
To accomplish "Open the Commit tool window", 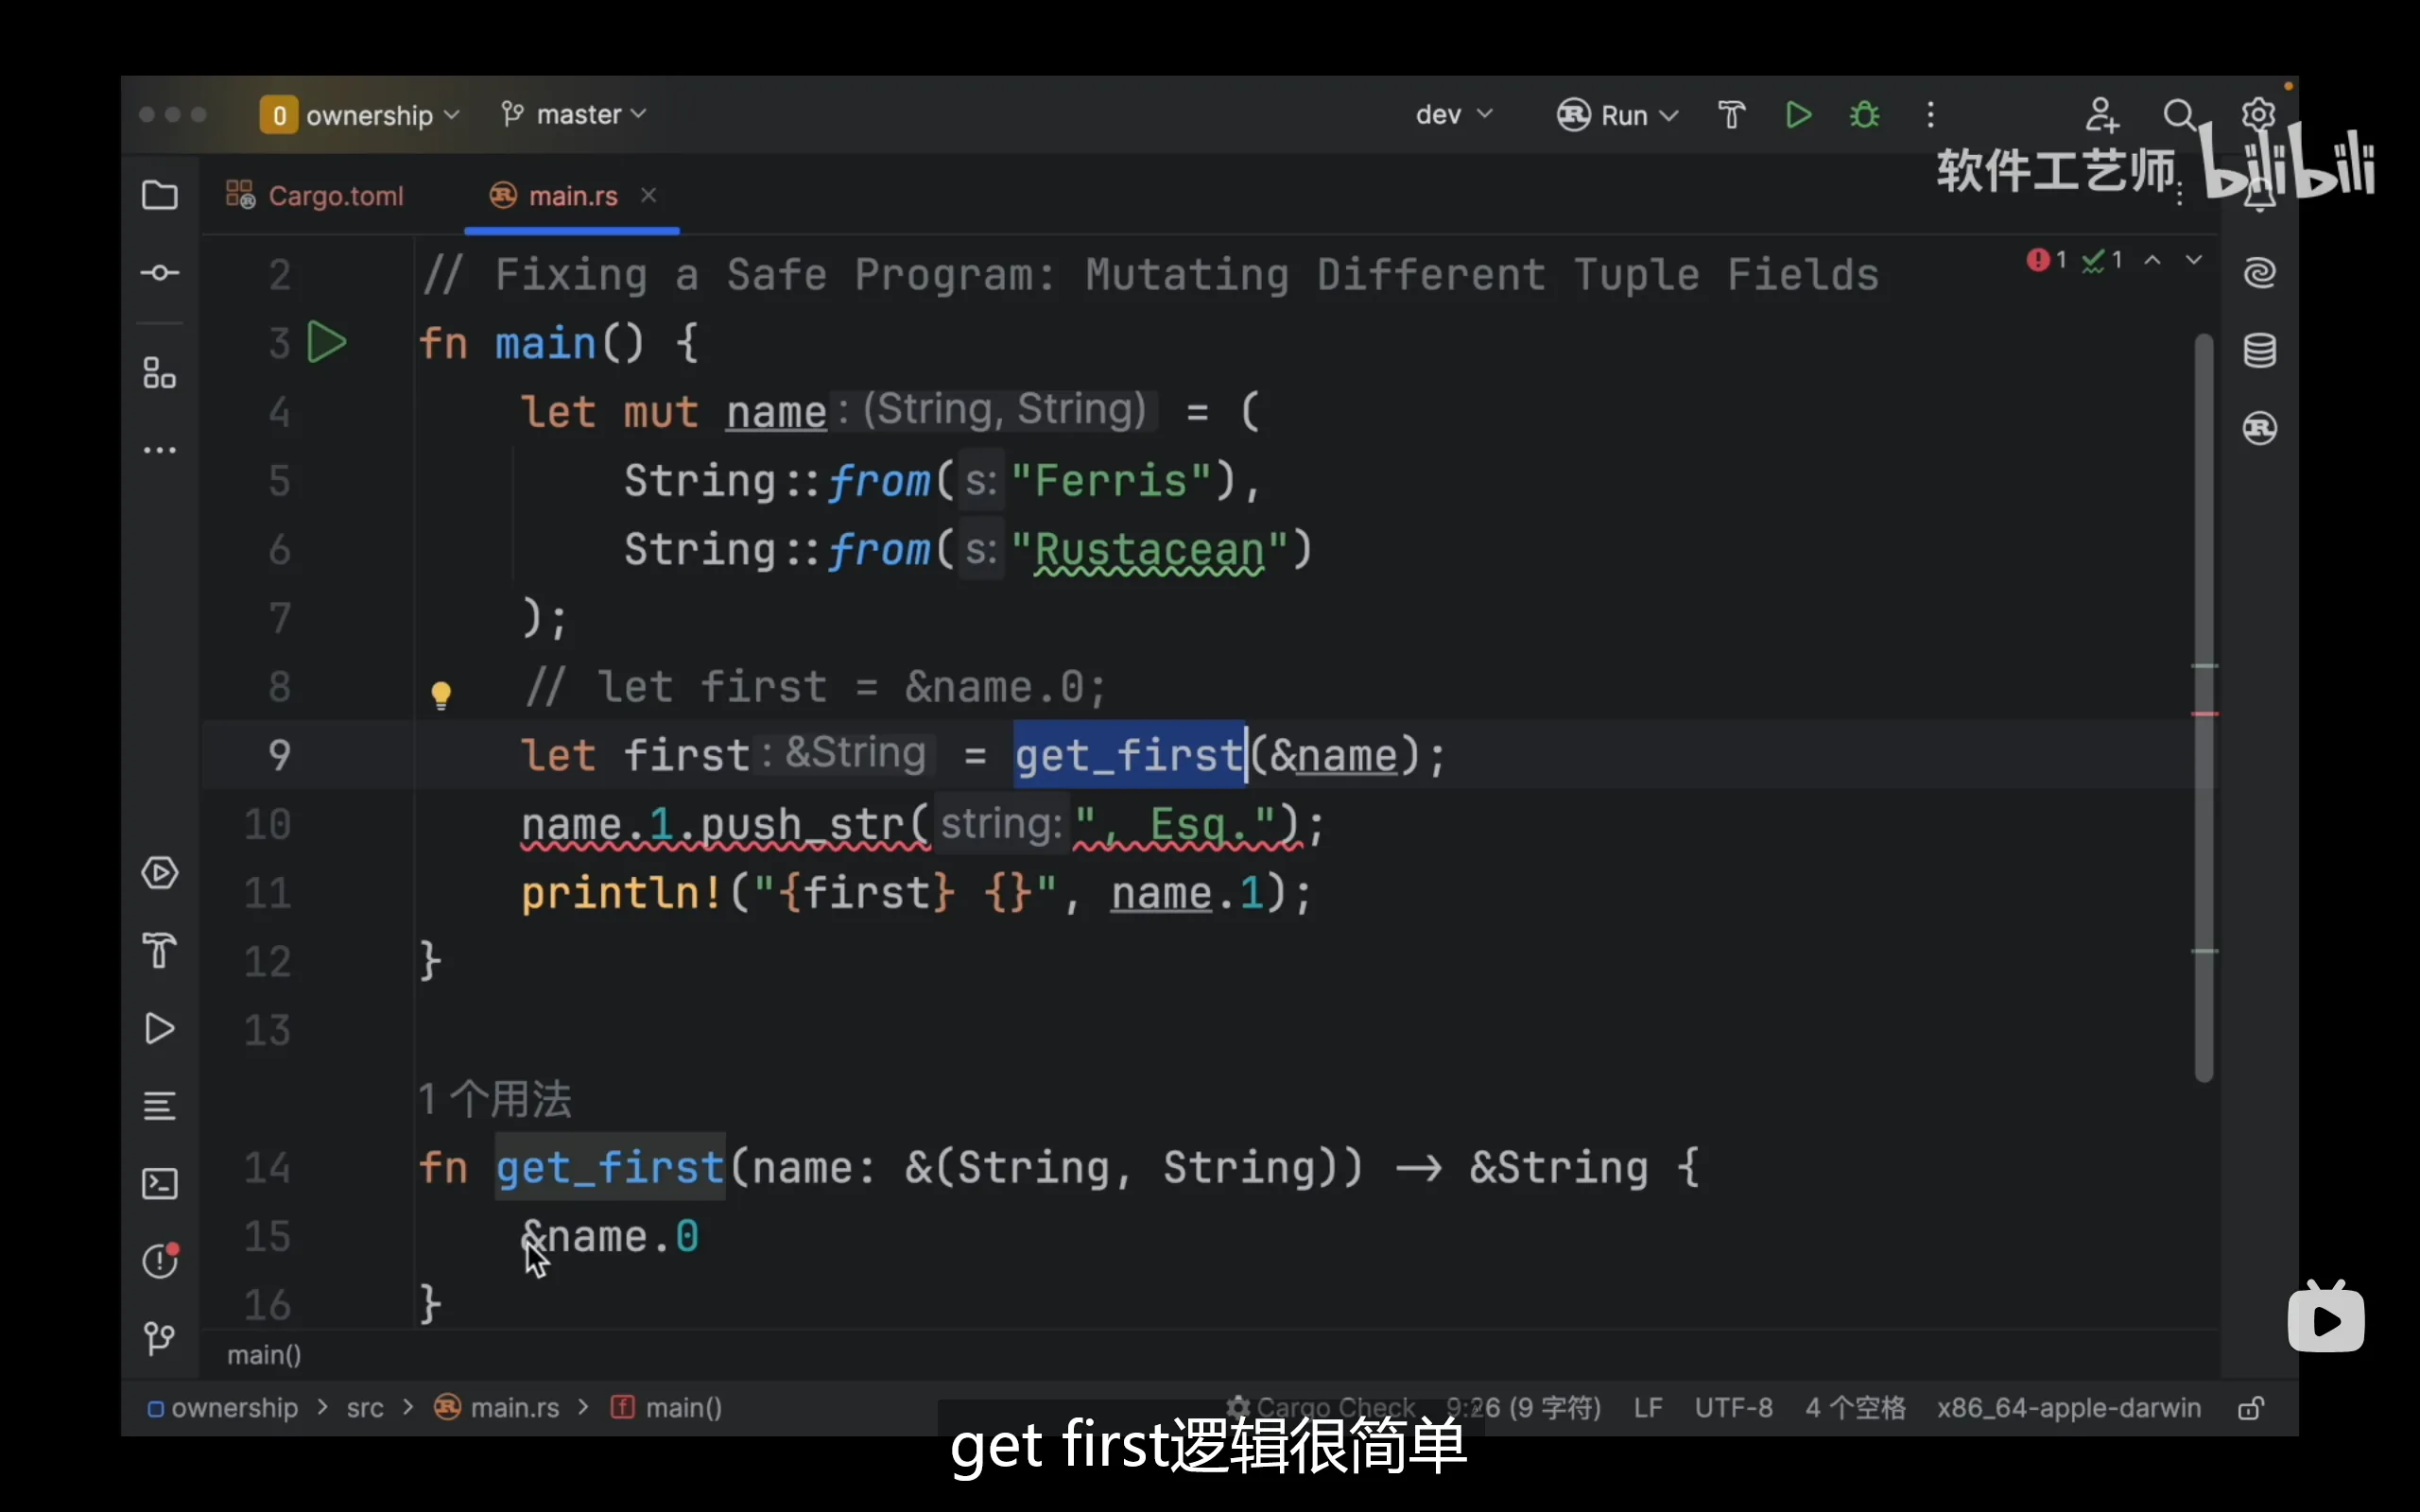I will click(x=160, y=273).
